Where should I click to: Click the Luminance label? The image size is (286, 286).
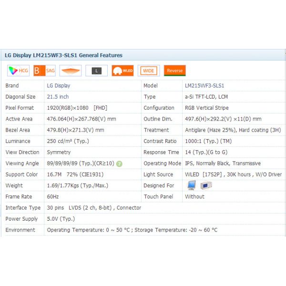[18, 142]
